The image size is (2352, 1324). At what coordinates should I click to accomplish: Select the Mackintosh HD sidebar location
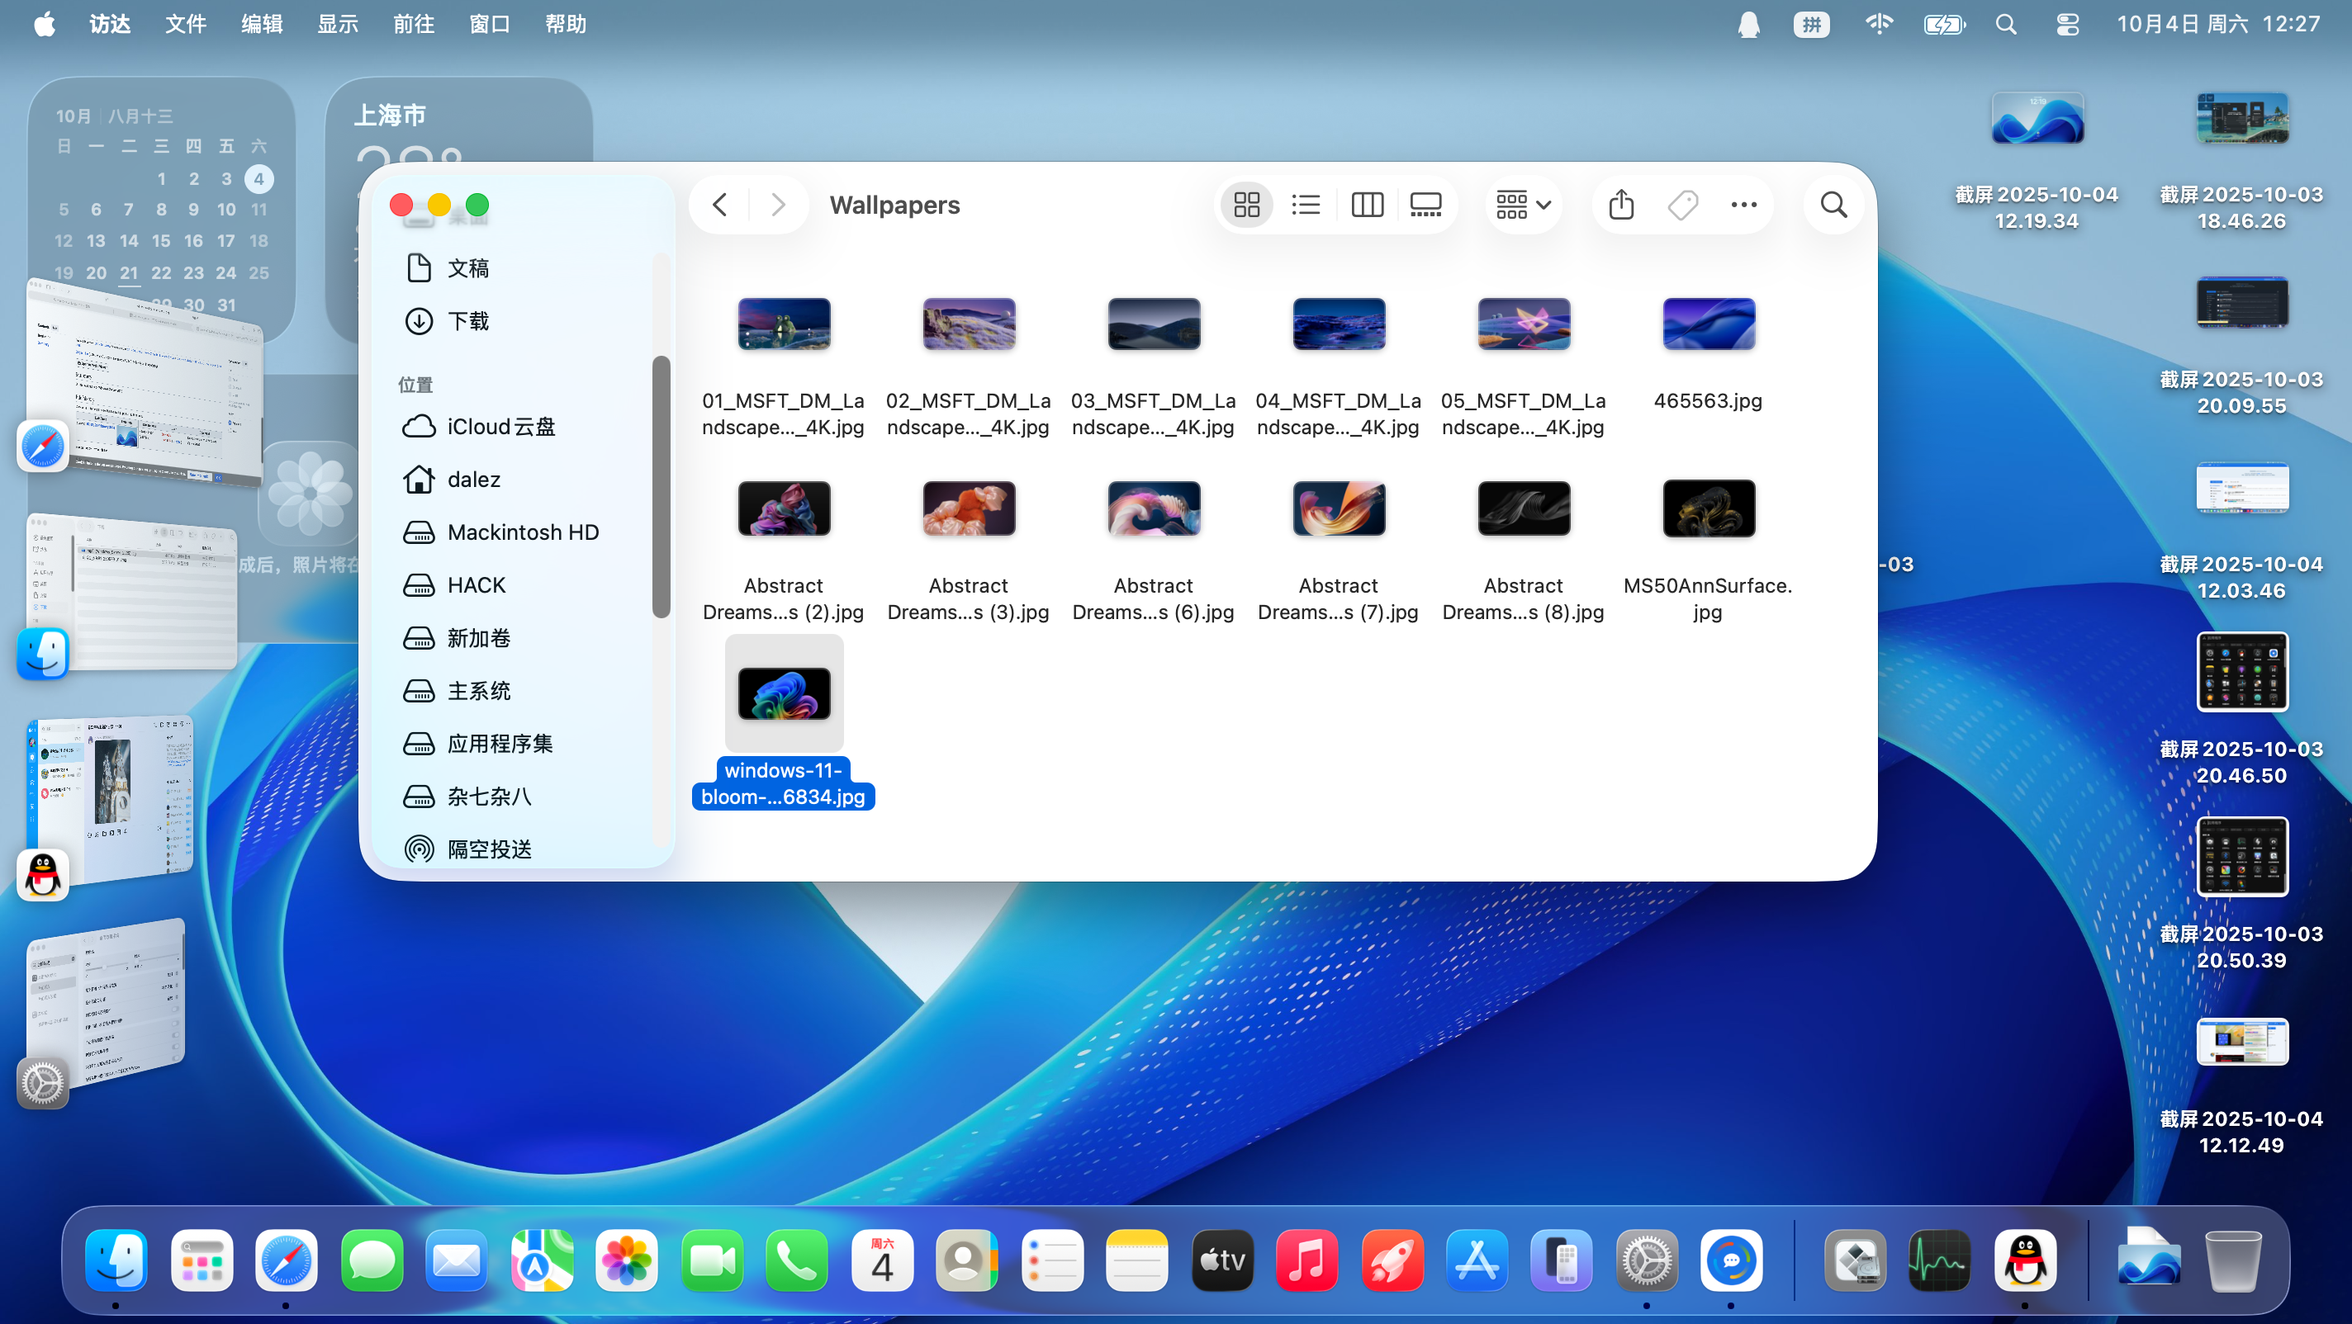point(522,532)
